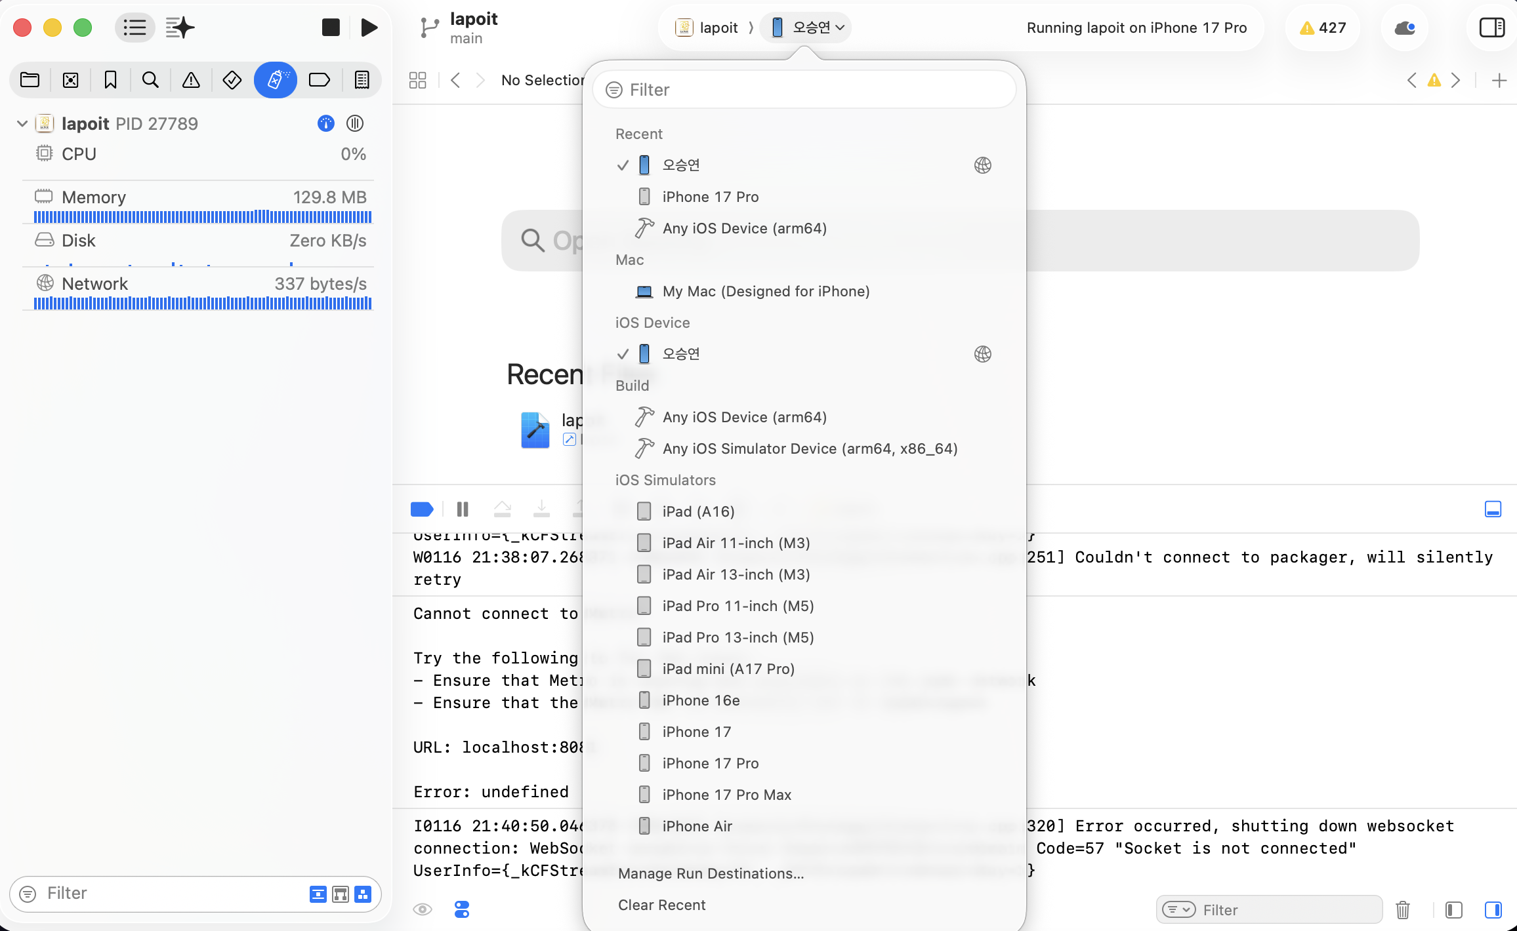Select iPad mini (A17 Pro) simulator
The image size is (1517, 931).
[804, 669]
